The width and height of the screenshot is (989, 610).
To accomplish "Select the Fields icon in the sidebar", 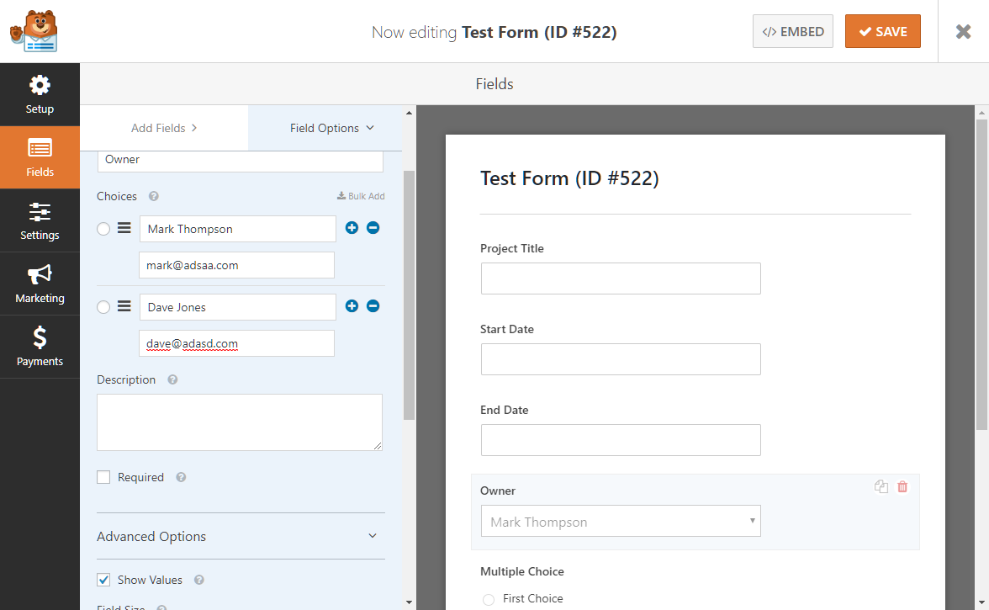I will pos(40,157).
